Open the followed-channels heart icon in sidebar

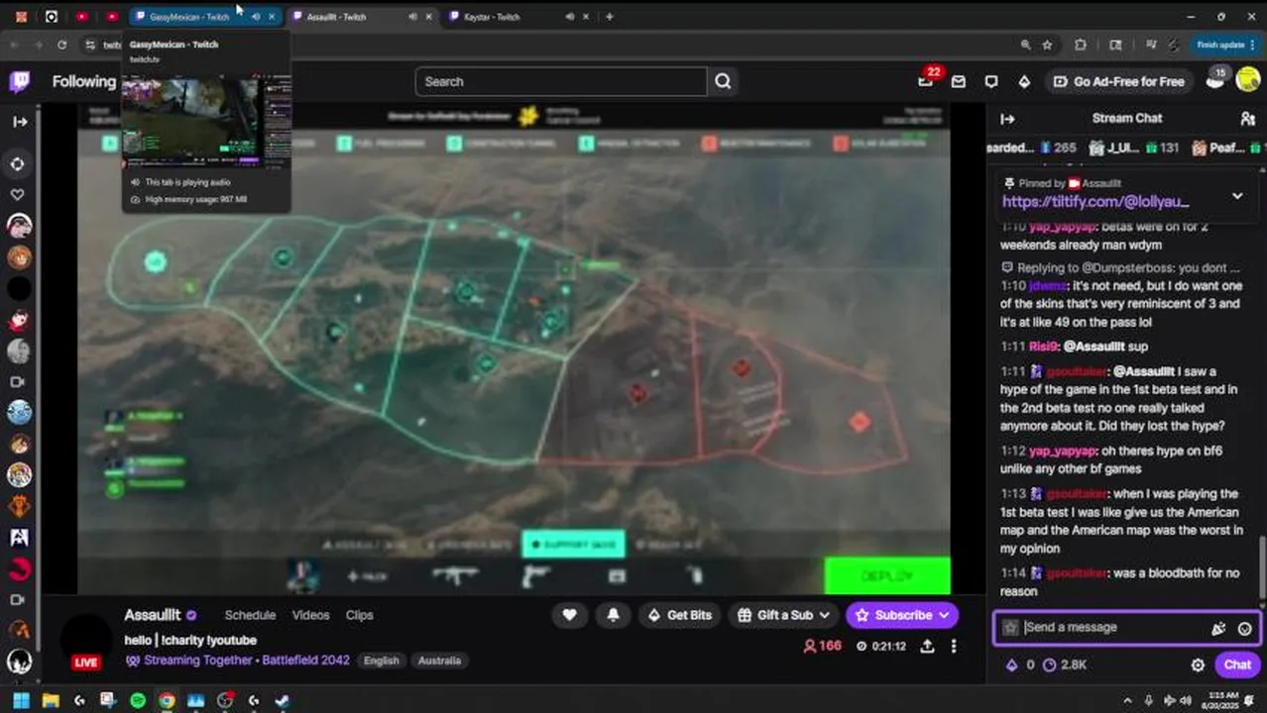[17, 195]
